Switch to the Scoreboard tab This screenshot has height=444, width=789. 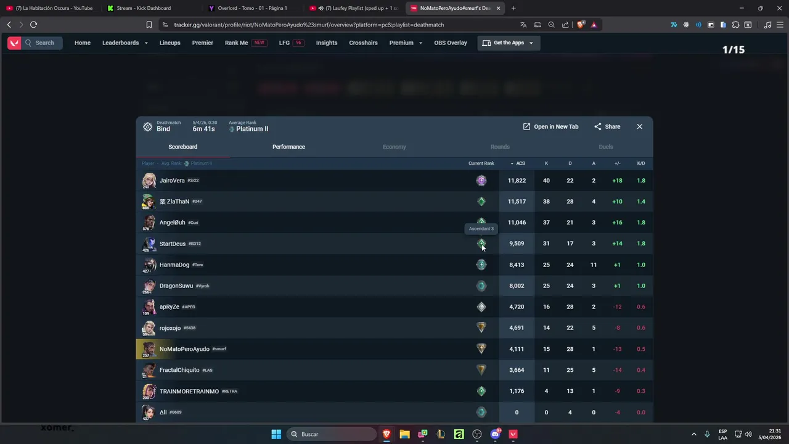[x=183, y=147]
